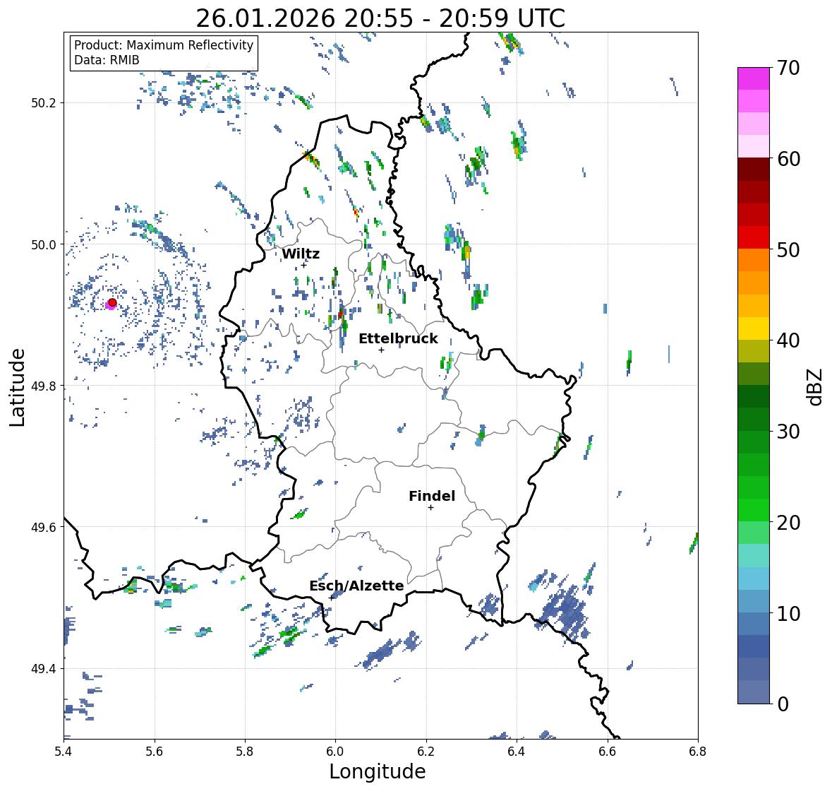Image resolution: width=832 pixels, height=789 pixels.
Task: Click the 5.4 longitude tick label
Action: (x=64, y=752)
